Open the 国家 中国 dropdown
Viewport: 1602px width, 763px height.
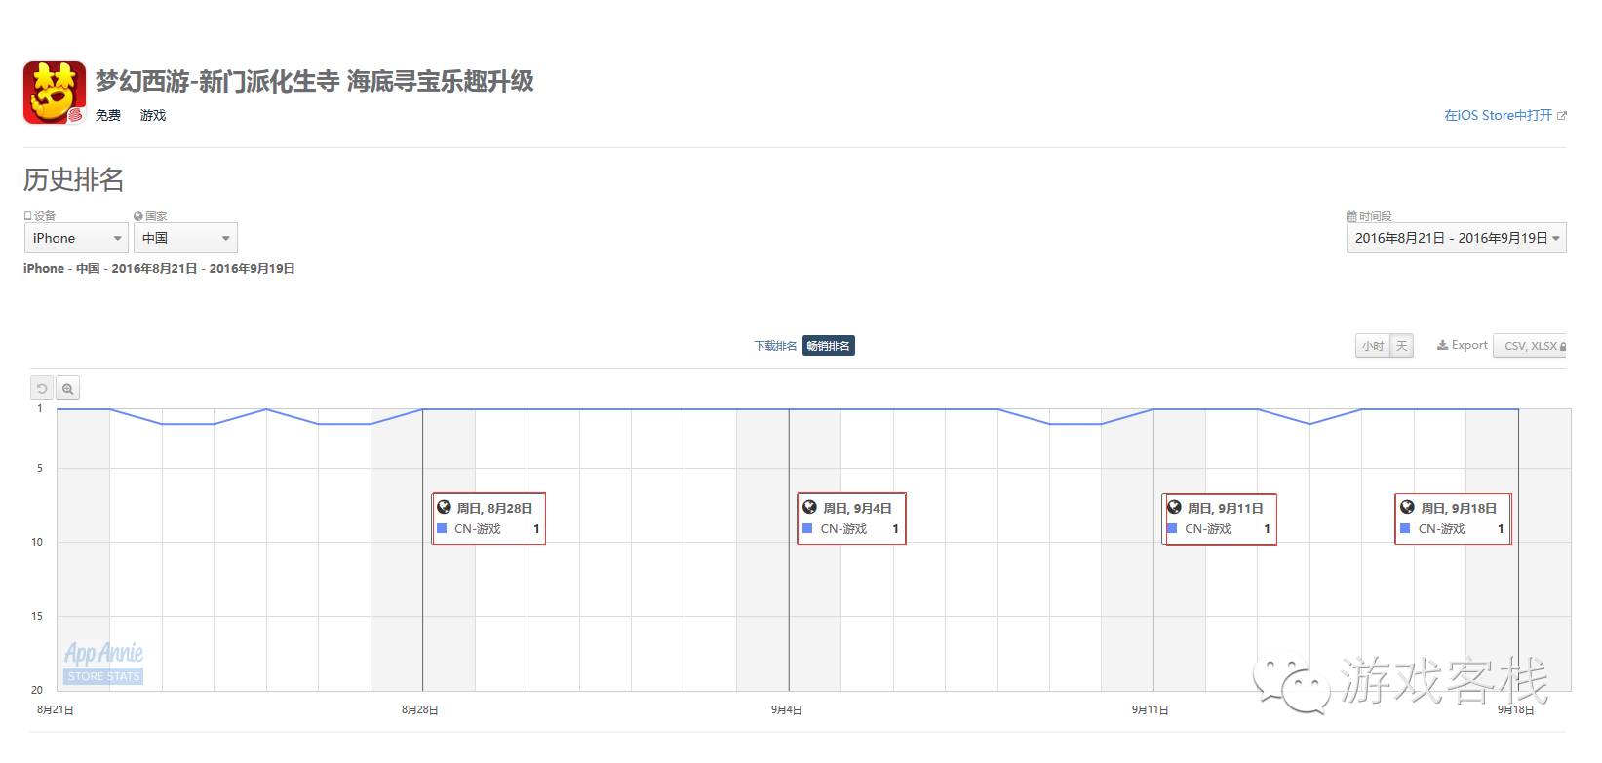(x=185, y=238)
